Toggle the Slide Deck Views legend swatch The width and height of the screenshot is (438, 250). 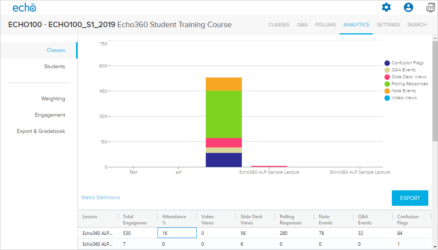[387, 77]
